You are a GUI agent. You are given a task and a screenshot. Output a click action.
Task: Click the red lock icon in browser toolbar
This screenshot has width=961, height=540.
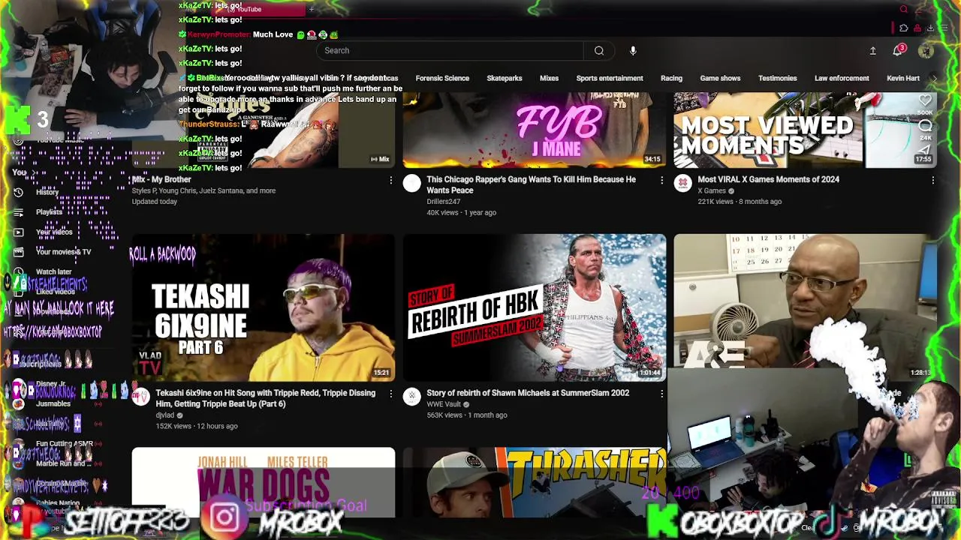pyautogui.click(x=917, y=28)
